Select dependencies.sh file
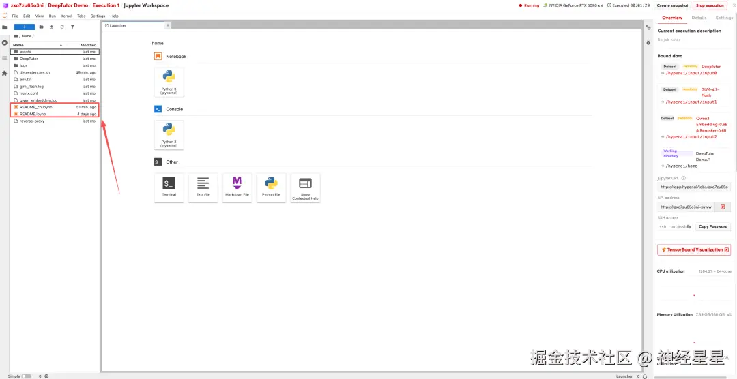737x379 pixels. pyautogui.click(x=55, y=73)
